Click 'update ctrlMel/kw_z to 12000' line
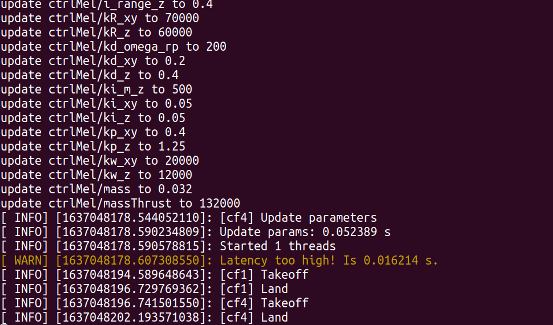The width and height of the screenshot is (553, 325). tap(96, 175)
